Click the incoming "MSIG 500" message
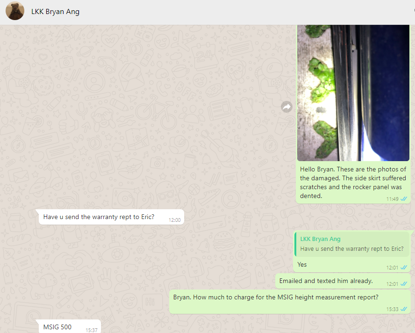Viewport: 415px width, 333px height. (57, 327)
